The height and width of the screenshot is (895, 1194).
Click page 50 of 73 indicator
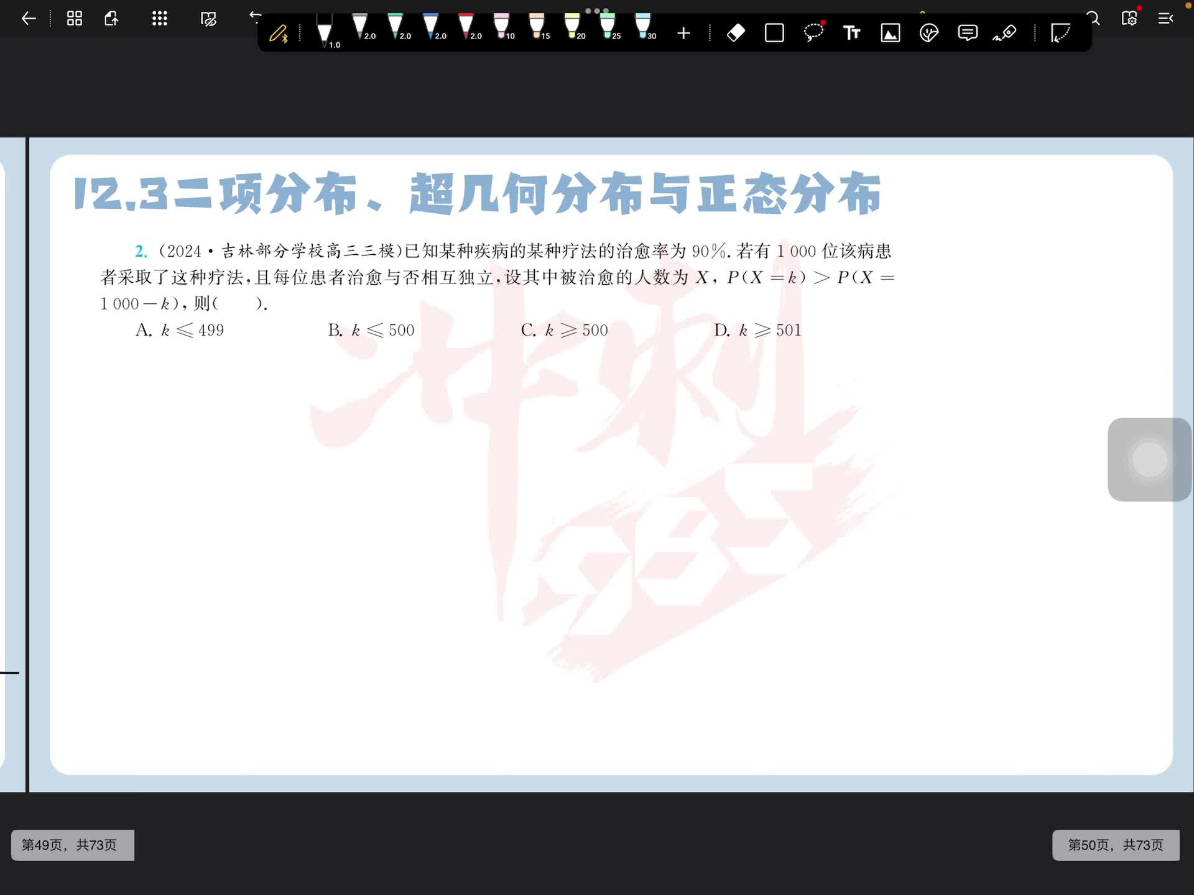(1115, 845)
